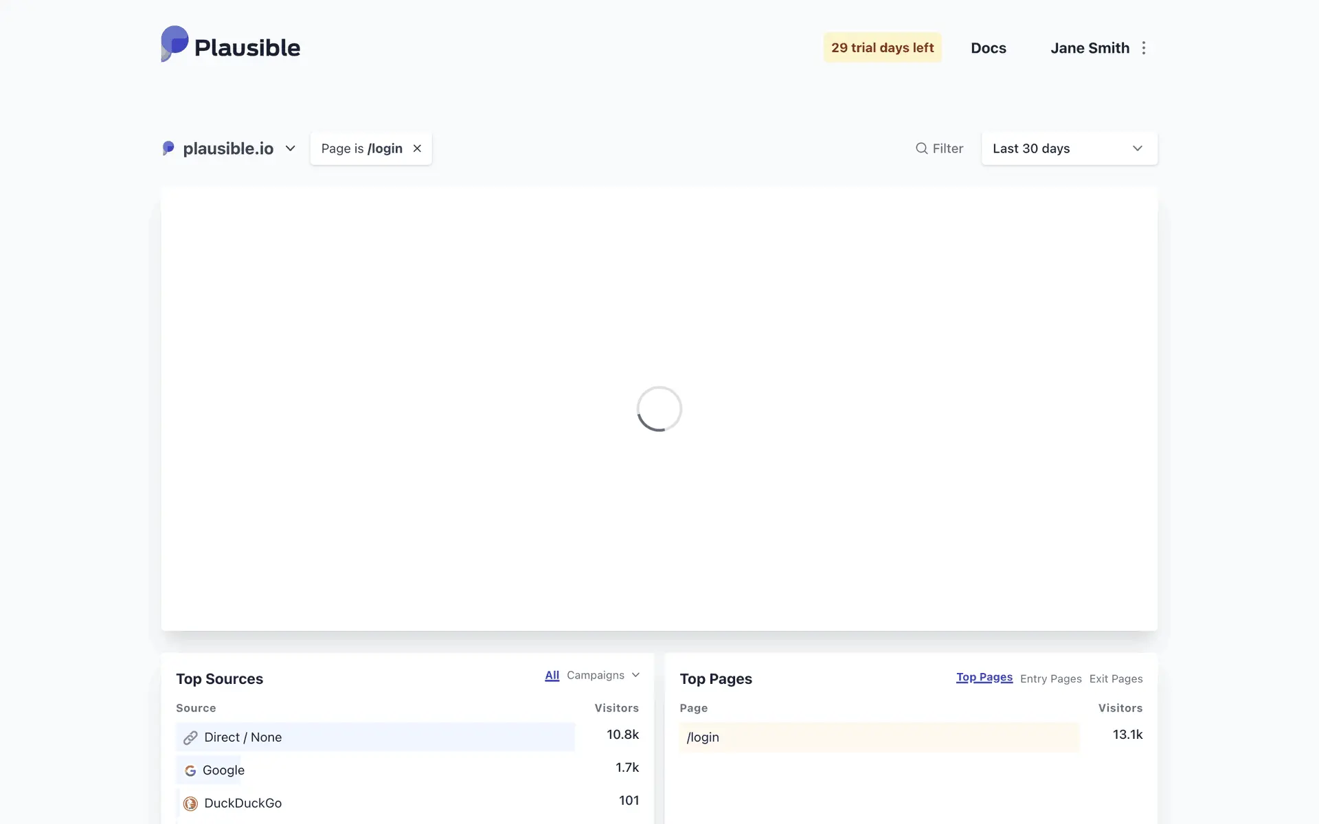
Task: Click the DuckDuckGo source icon
Action: pos(190,803)
